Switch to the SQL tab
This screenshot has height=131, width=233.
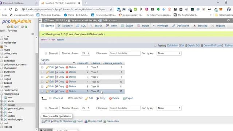point(81,26)
